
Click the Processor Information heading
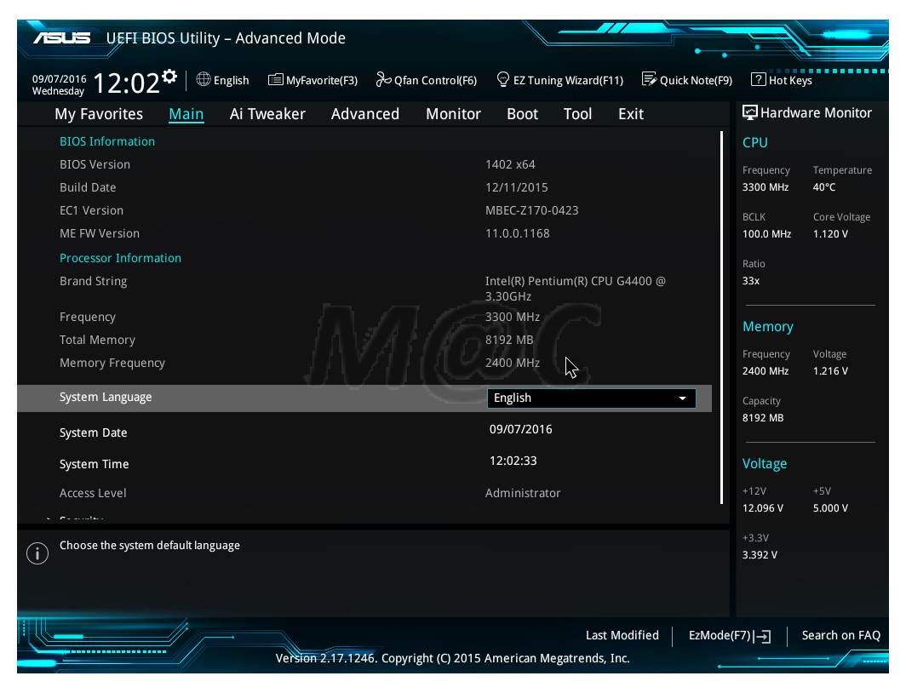tap(120, 258)
